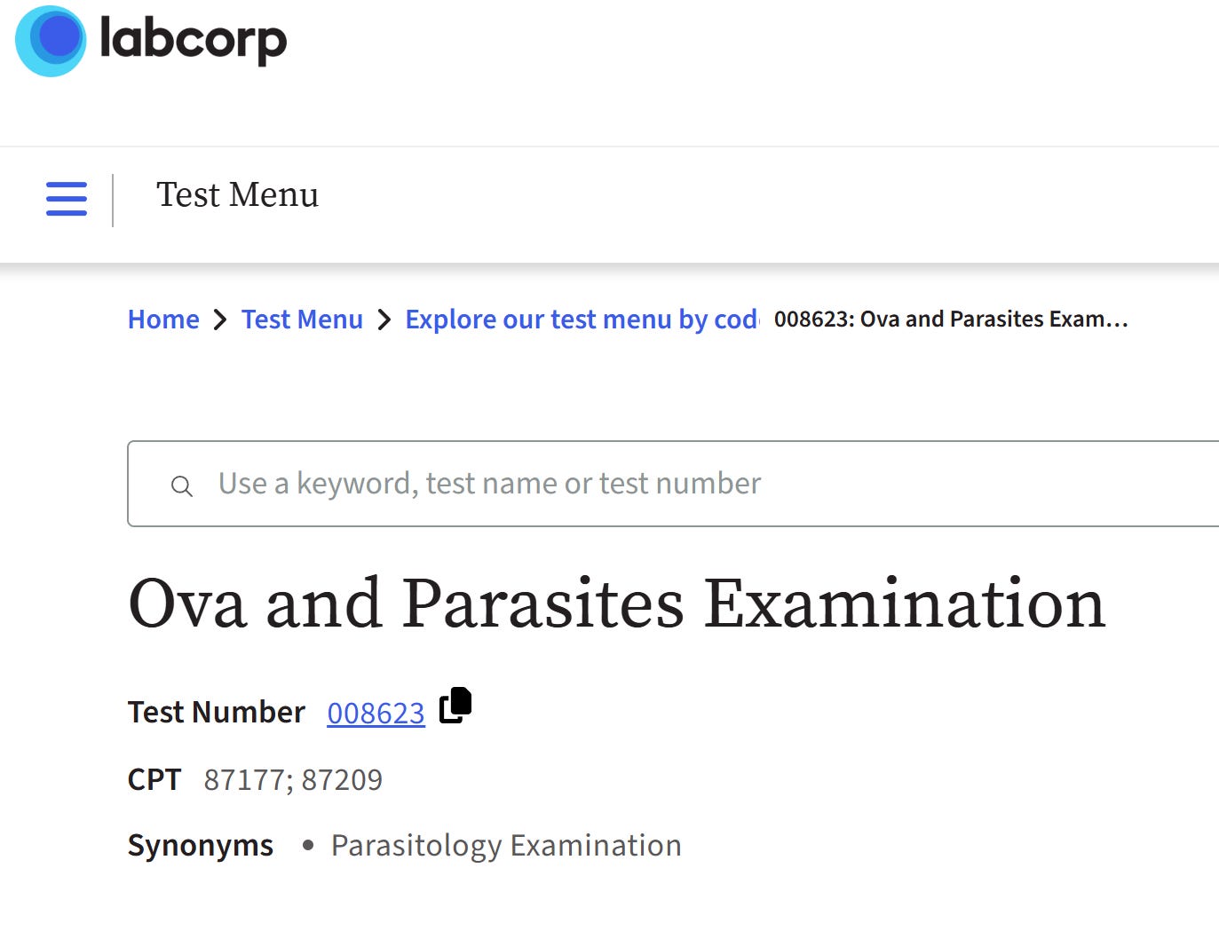Screen dimensions: 1219x939
Task: Focus the keyword or test number search field
Action: (673, 484)
